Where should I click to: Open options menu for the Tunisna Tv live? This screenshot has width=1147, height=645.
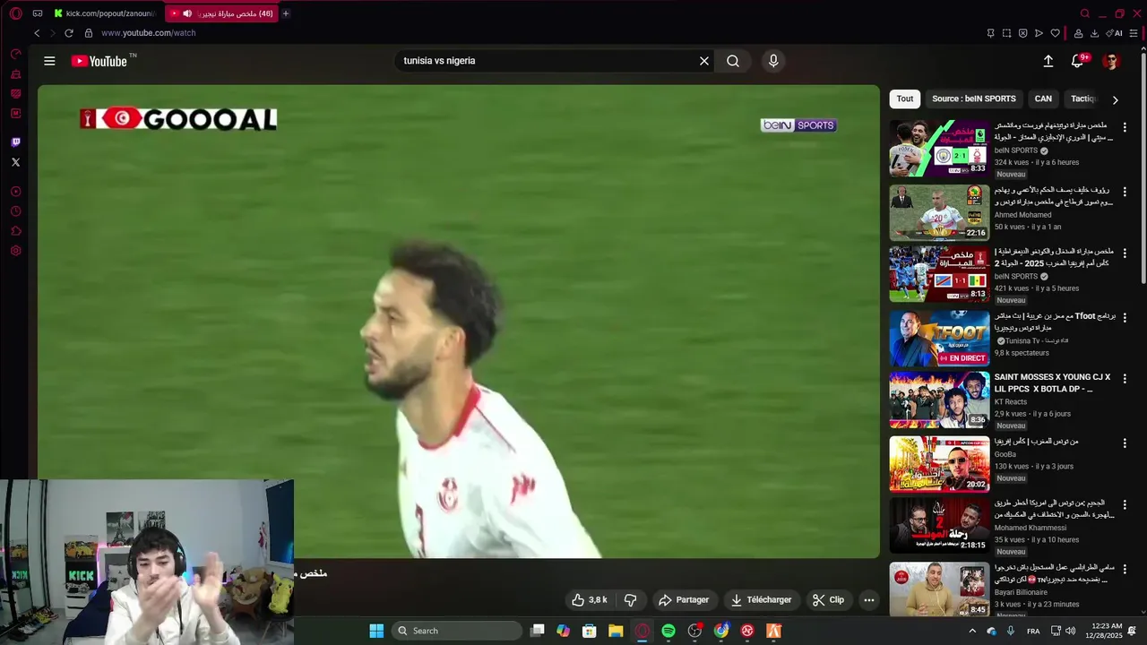1125,318
